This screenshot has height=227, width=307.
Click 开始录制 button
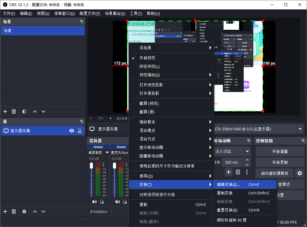tap(280, 162)
